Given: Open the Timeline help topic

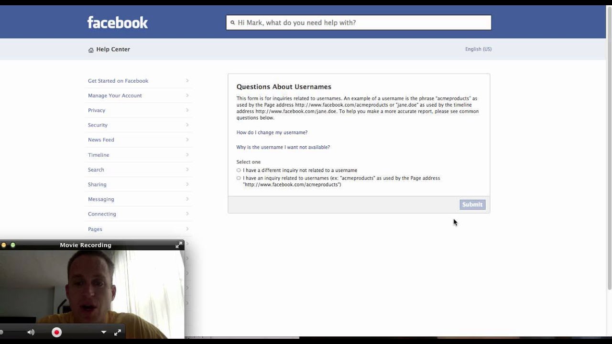Looking at the screenshot, I should click(x=98, y=155).
